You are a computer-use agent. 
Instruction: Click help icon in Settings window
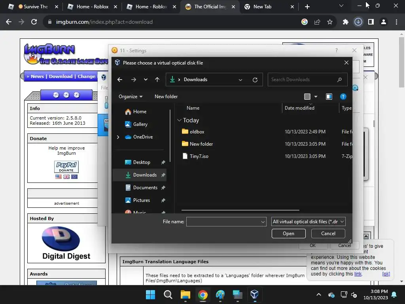pos(336,50)
